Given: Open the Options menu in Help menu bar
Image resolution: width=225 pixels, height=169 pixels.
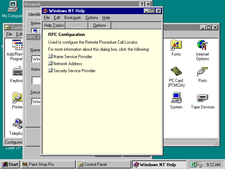Looking at the screenshot, I should click(92, 18).
